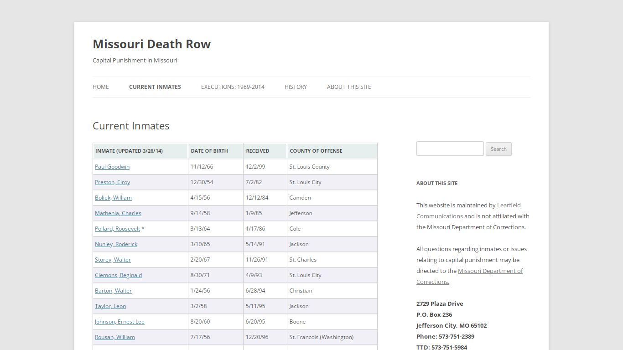The image size is (623, 350).
Task: Open Paul Goodwin inmate link
Action: tap(112, 167)
